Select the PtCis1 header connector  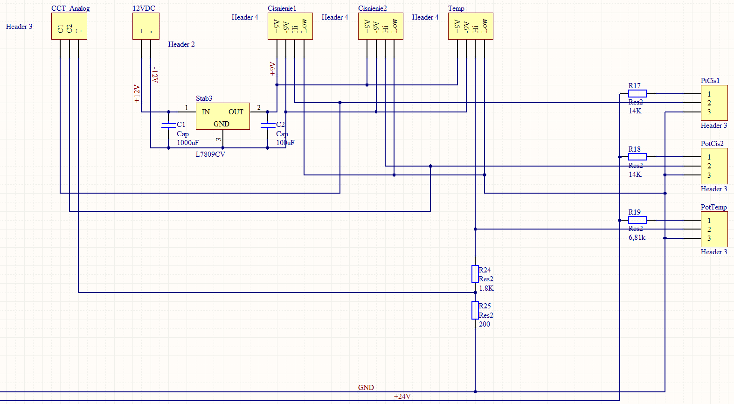tap(714, 103)
